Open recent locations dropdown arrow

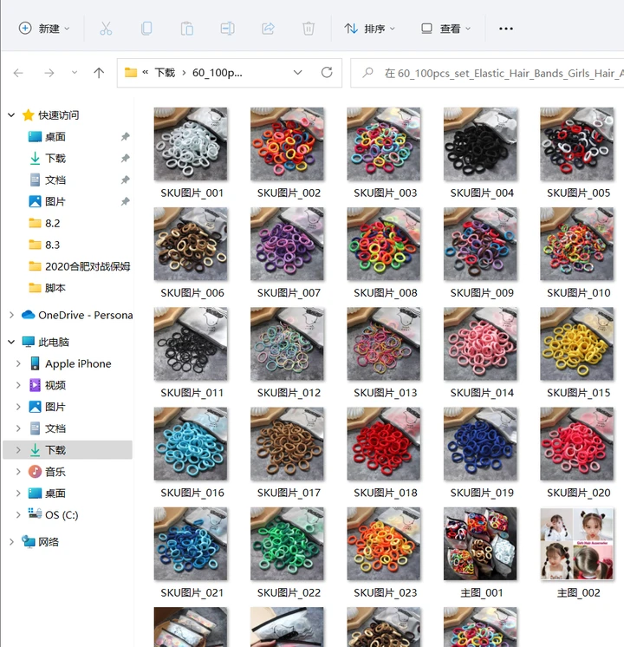click(75, 73)
